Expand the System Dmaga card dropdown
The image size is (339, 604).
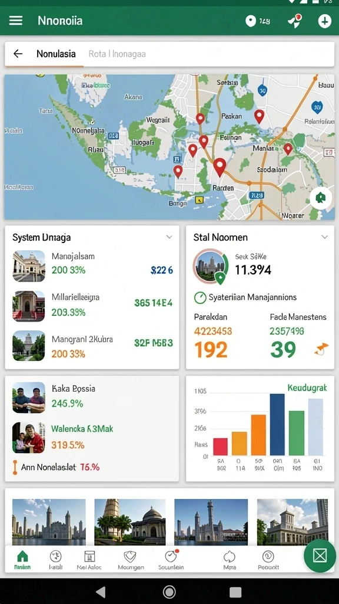tap(169, 237)
